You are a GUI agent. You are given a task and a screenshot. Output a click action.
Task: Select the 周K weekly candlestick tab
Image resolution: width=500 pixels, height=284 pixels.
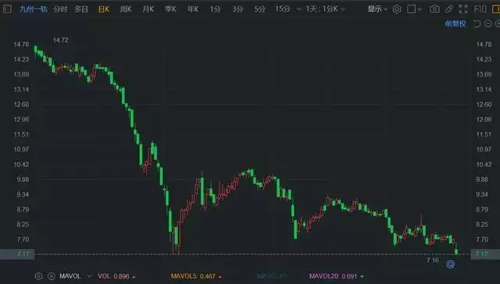(x=126, y=9)
